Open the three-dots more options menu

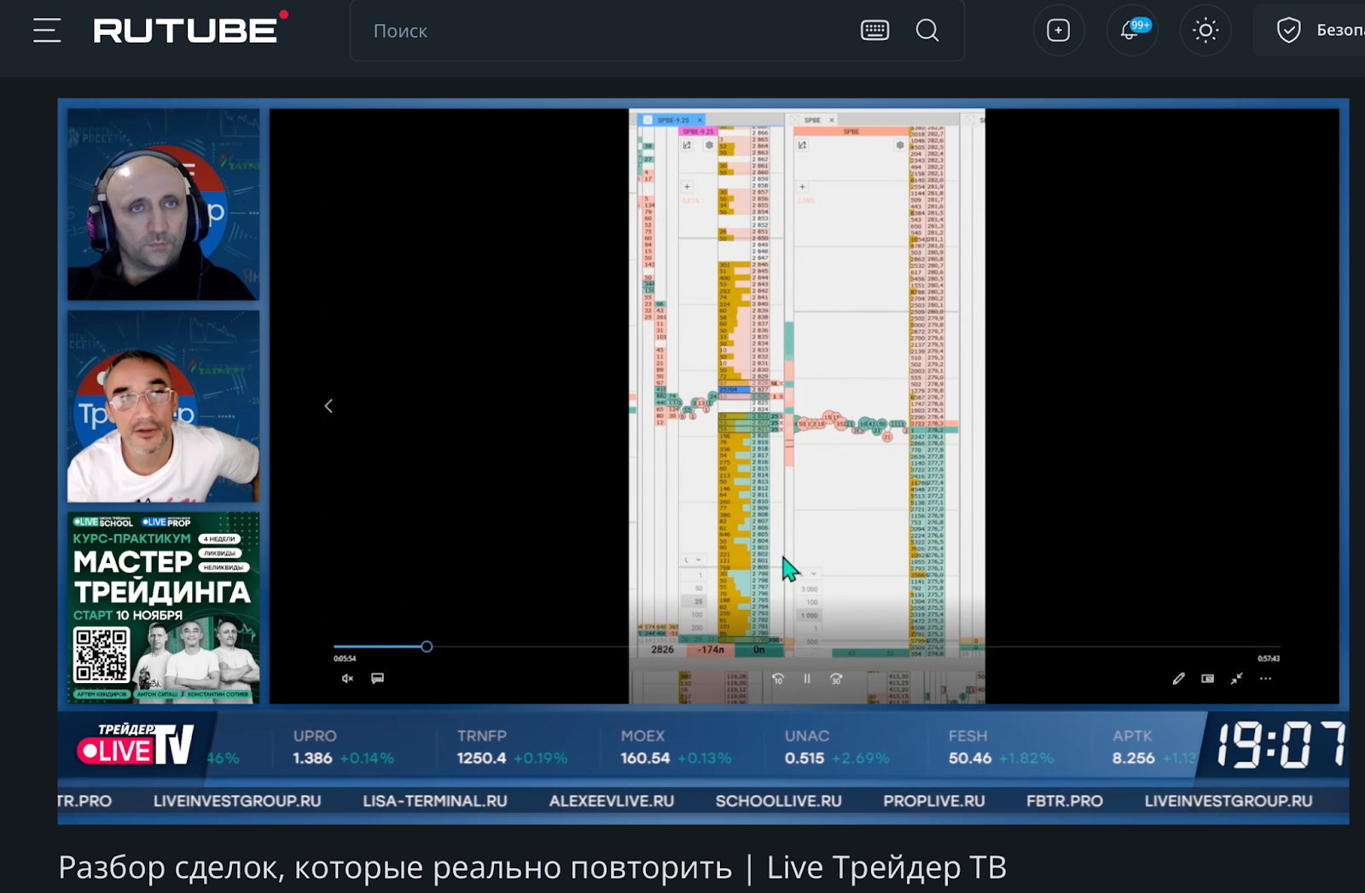point(1265,679)
